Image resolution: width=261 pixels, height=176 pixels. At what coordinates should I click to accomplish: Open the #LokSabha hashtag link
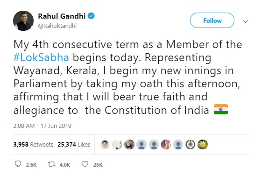tap(41, 57)
